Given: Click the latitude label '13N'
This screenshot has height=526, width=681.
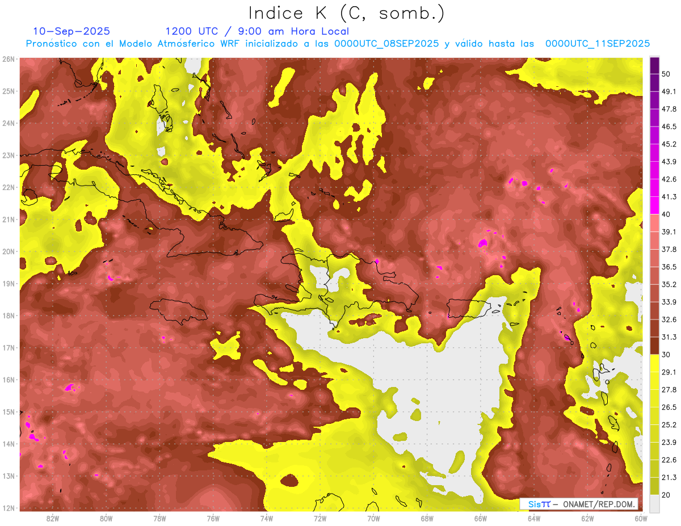Looking at the screenshot, I should (8, 475).
